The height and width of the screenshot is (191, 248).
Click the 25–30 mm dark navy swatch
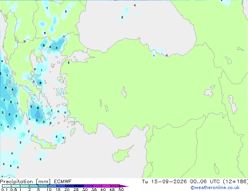(79, 186)
